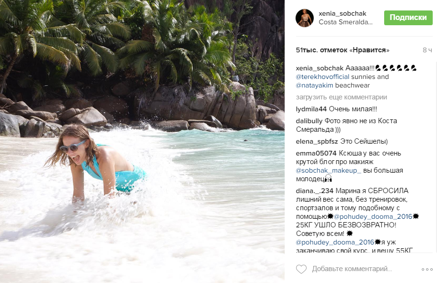Screen dimensions: 437x283
Task: Go to emma05074's profile
Action: (316, 153)
